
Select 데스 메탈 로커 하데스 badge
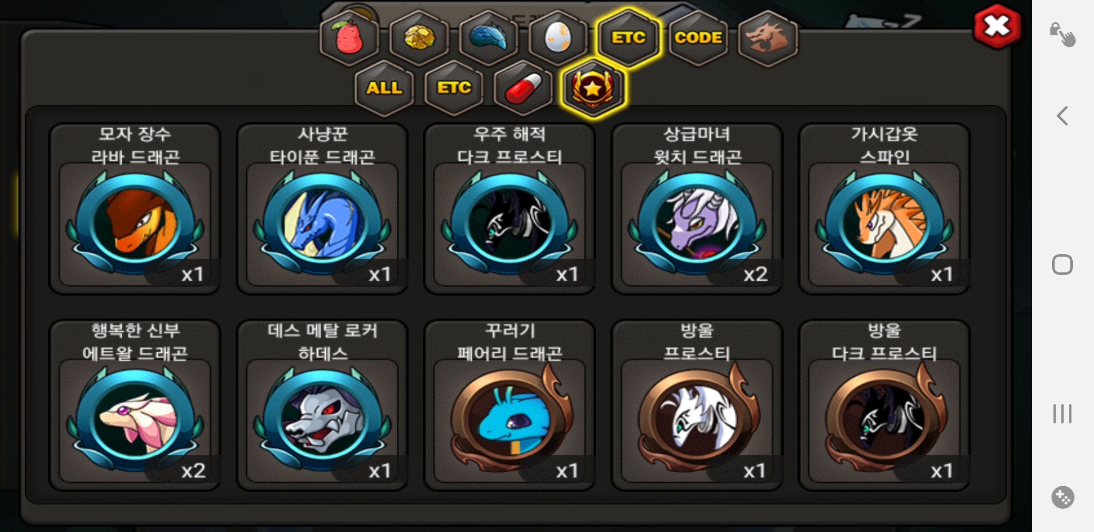pos(322,405)
